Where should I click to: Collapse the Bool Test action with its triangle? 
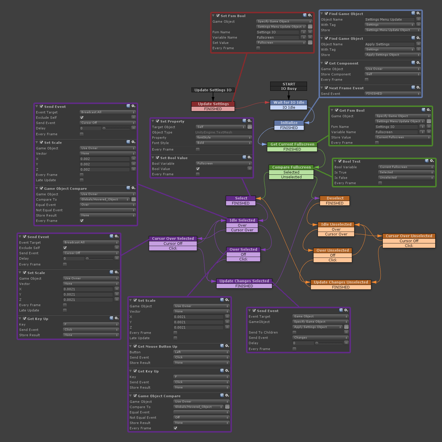(x=335, y=161)
